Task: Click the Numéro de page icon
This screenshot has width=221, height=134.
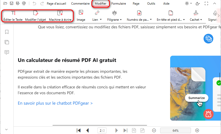Action: [139, 13]
